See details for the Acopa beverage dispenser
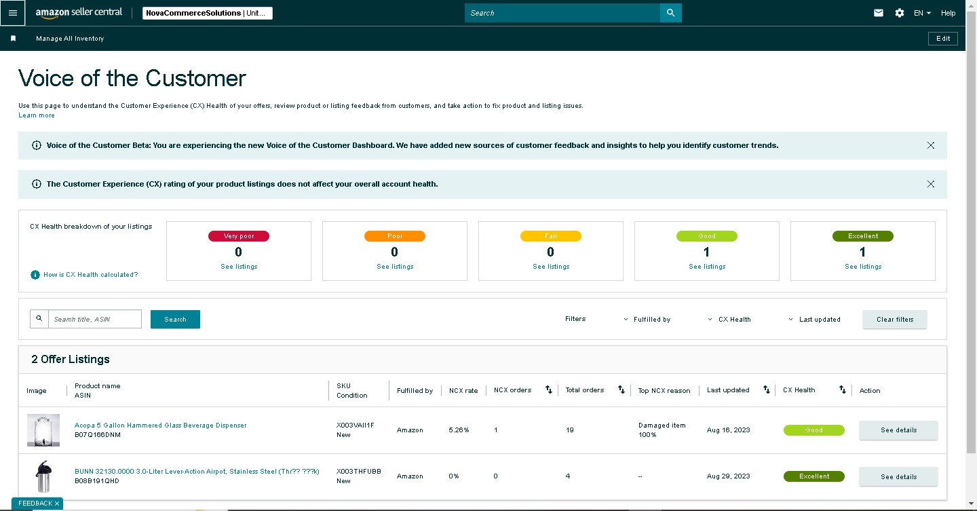977x511 pixels. point(898,430)
